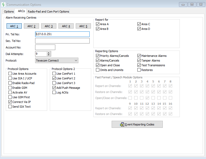Screen dimensions: 206x159
Task: Enable Omits and Unomits reporting
Action: pos(97,70)
